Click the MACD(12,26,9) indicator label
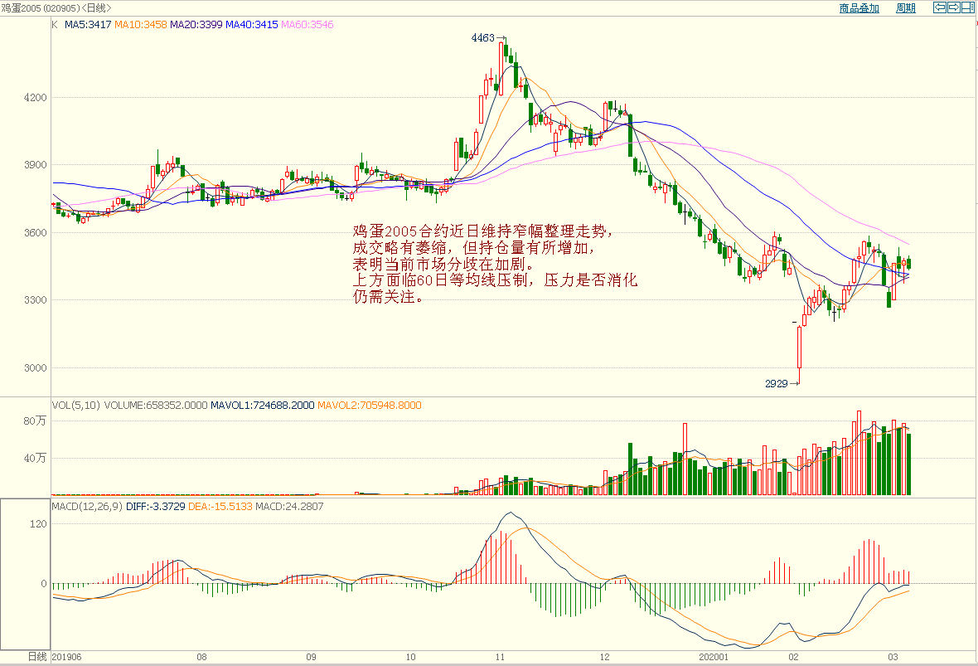The image size is (978, 666). click(87, 506)
